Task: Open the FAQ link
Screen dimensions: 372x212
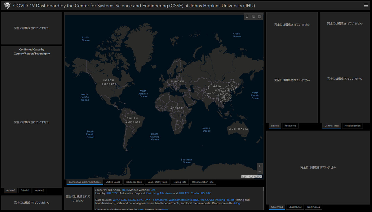Action: click(x=209, y=193)
